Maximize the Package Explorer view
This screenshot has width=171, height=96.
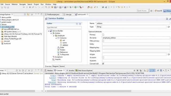42,14
